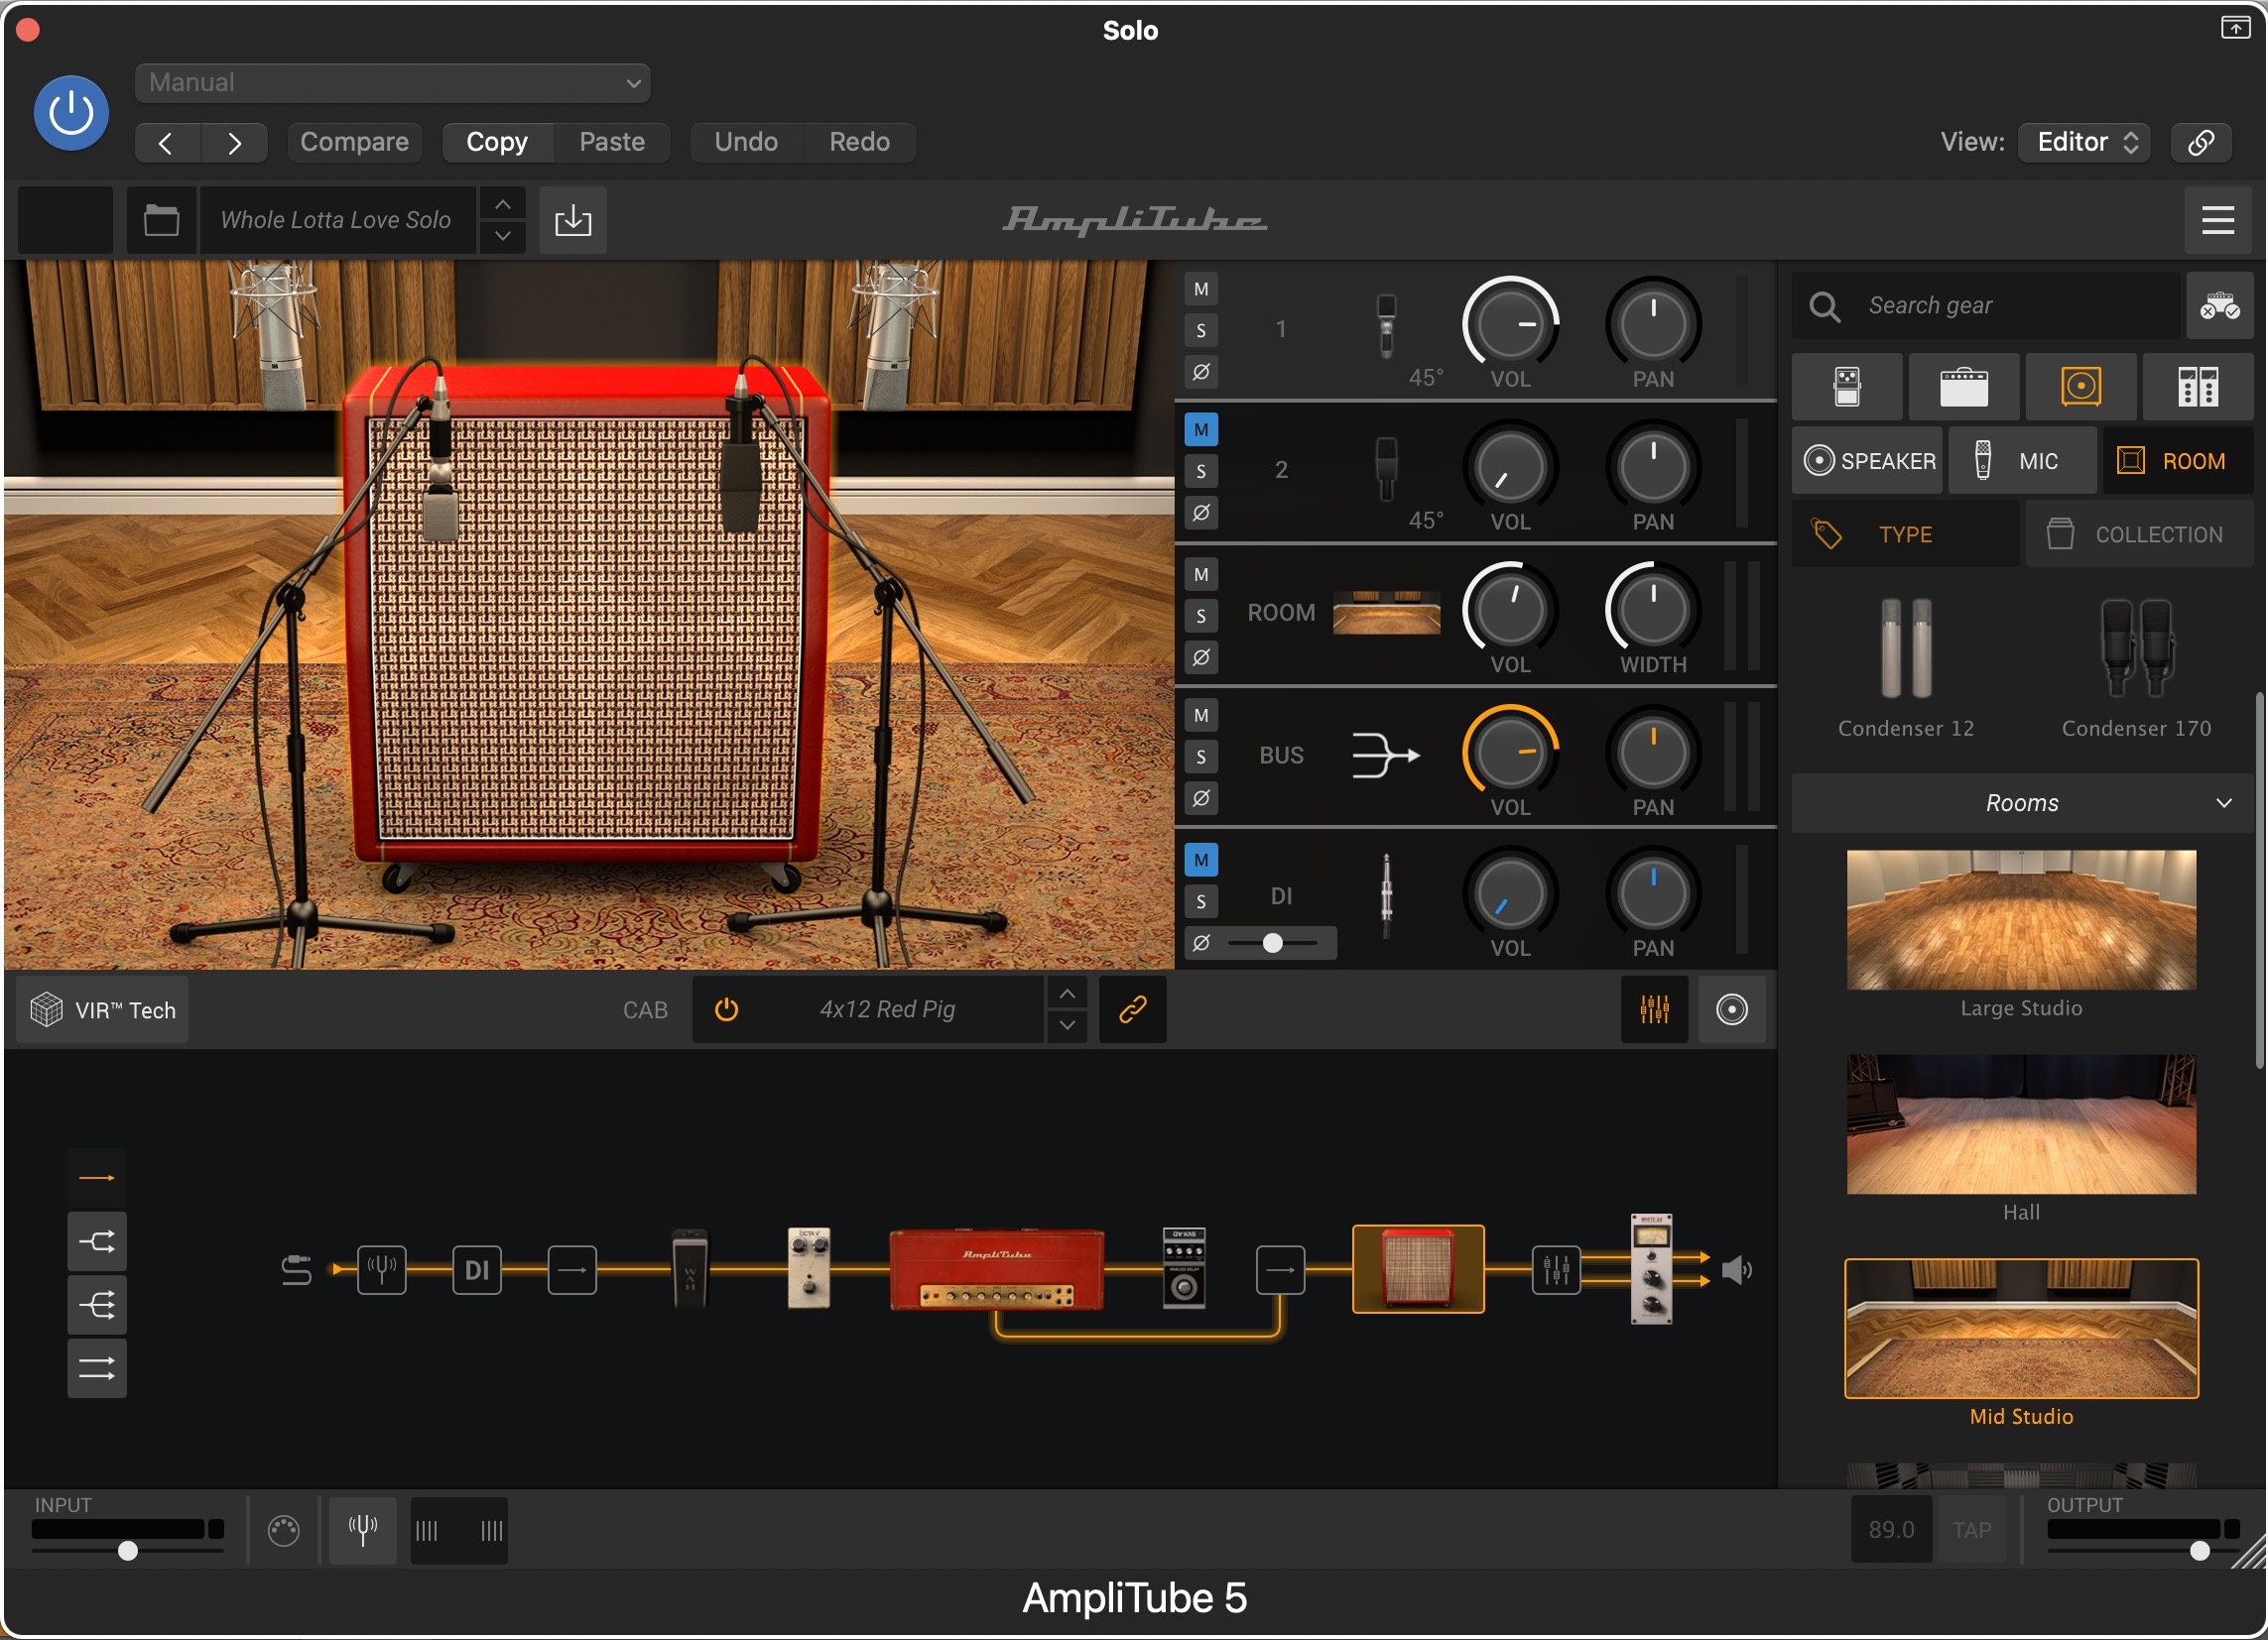Screen dimensions: 2268x1640
Task: Open the tuner in the bottom bar
Action: point(363,1530)
